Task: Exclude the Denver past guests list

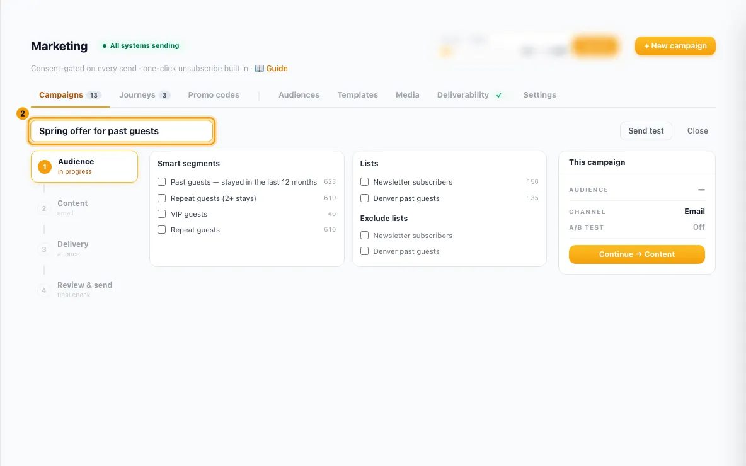Action: [364, 251]
